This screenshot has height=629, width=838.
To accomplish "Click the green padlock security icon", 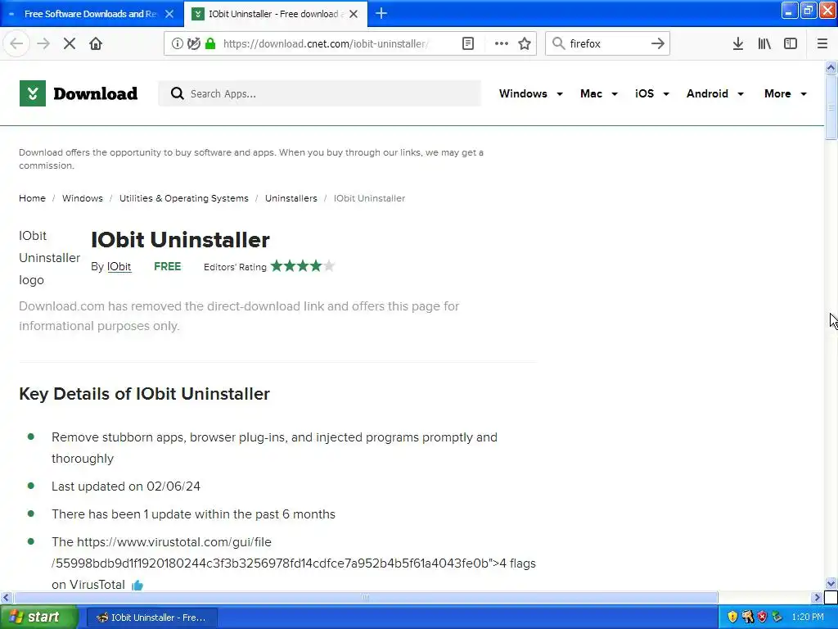I will pos(210,43).
